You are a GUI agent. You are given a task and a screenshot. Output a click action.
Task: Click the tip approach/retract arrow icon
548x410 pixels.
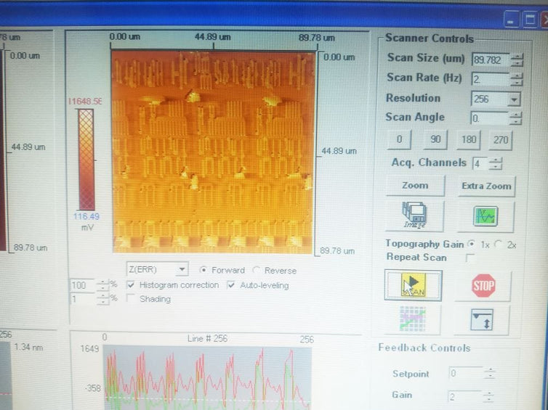(482, 319)
